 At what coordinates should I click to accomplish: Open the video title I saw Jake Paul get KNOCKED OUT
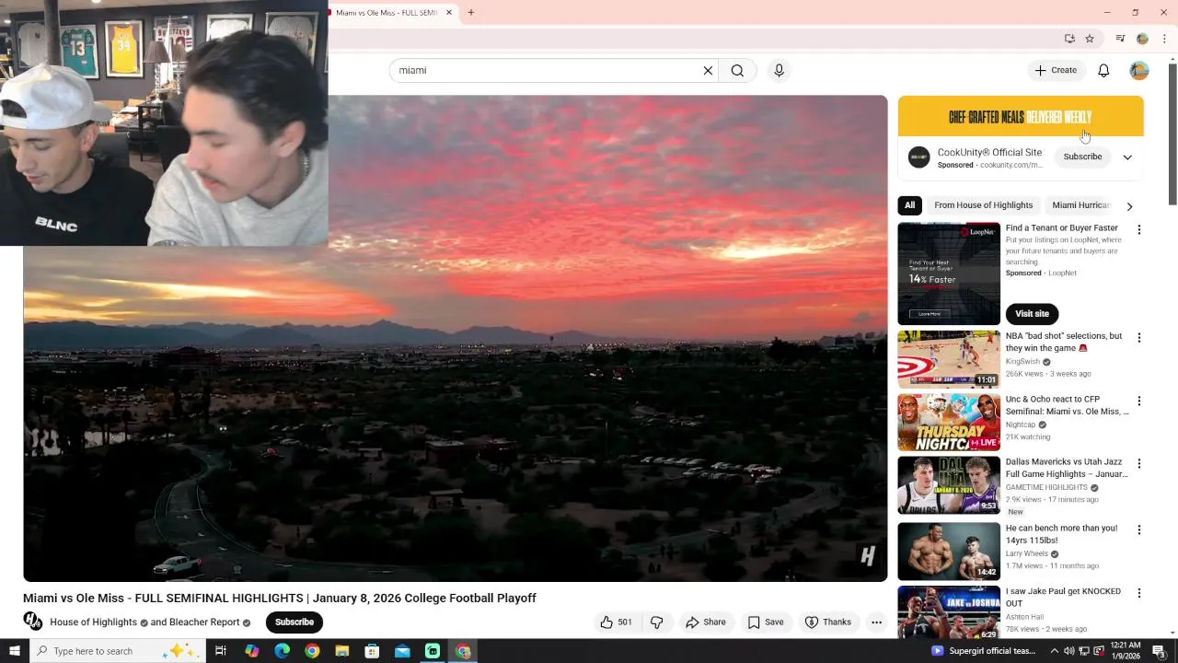click(1063, 598)
